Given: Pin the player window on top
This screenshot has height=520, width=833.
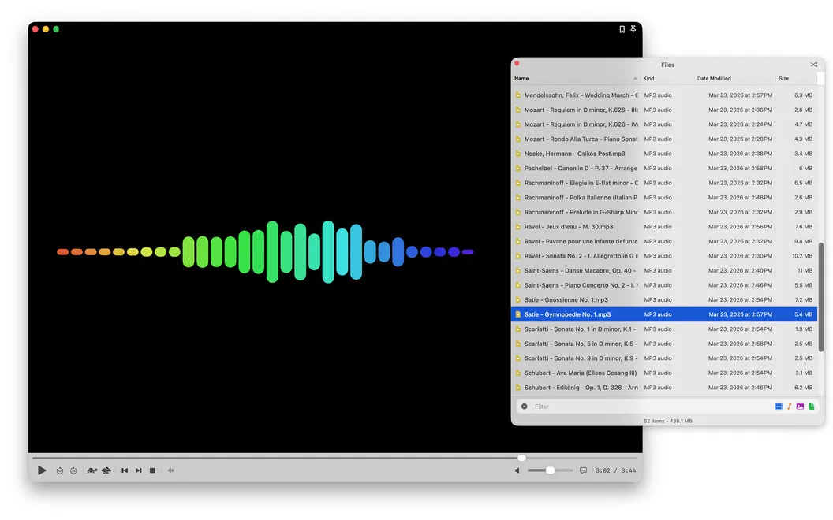Looking at the screenshot, I should tap(633, 29).
